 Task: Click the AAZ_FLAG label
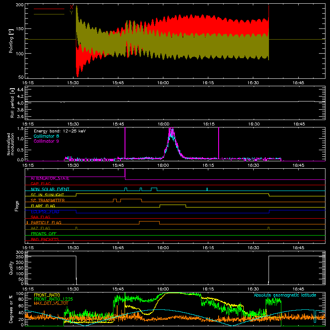(40, 228)
